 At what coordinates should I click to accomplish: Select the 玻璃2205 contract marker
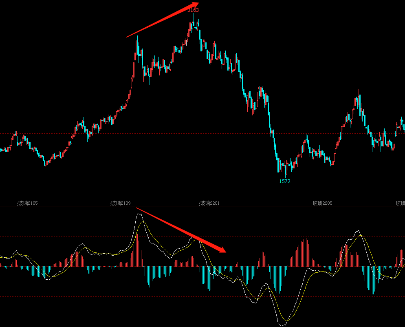pos(322,203)
